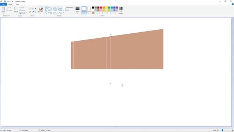Choose the Polygon shape
Screen dimensions: 234x132
58,8
